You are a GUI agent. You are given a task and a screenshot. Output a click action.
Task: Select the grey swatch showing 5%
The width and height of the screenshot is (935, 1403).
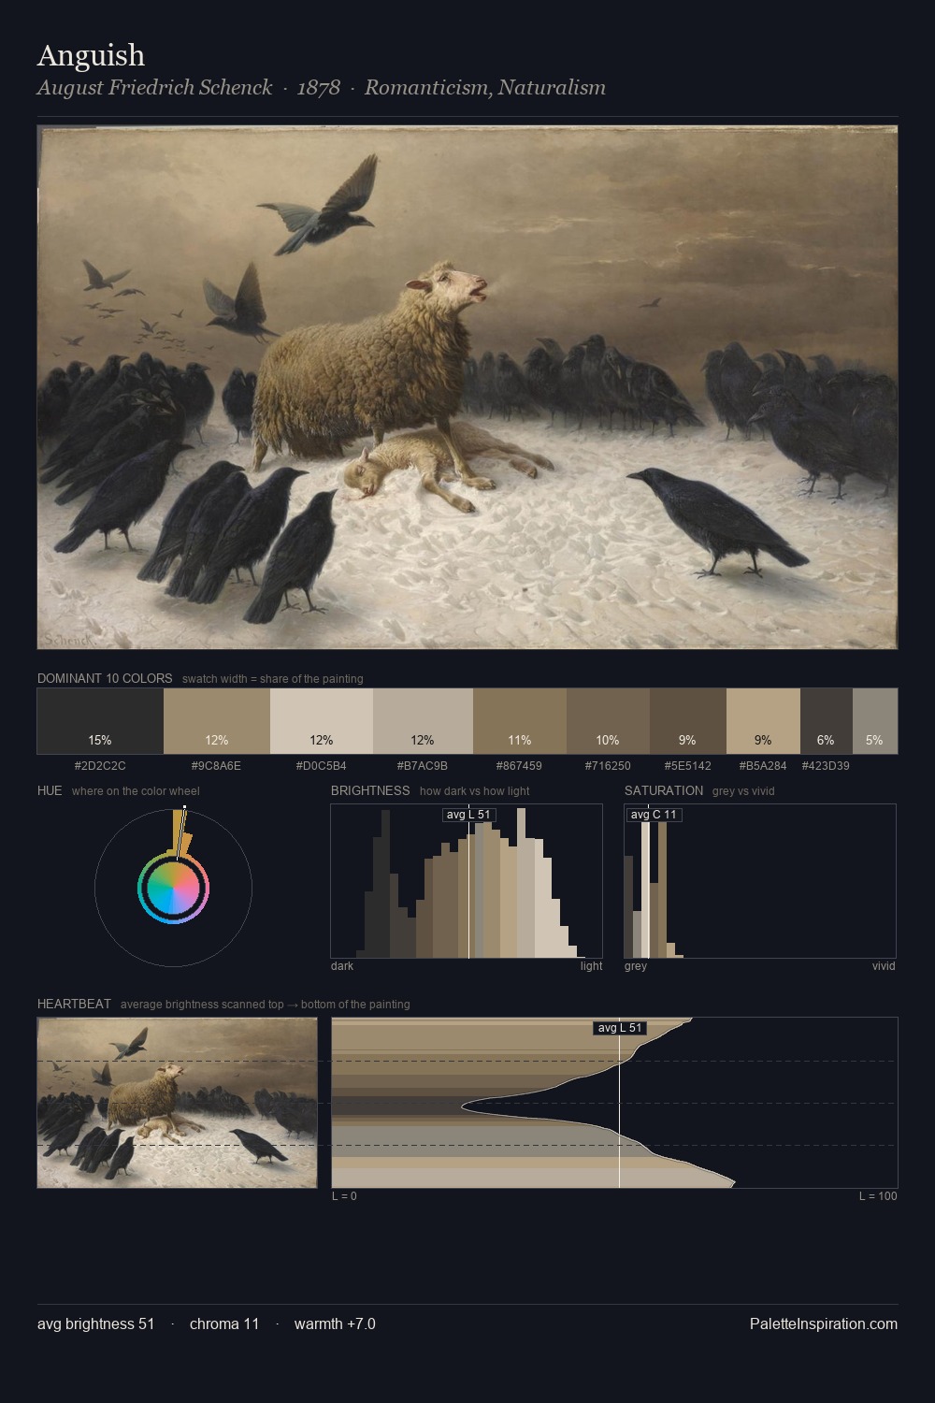pos(875,721)
